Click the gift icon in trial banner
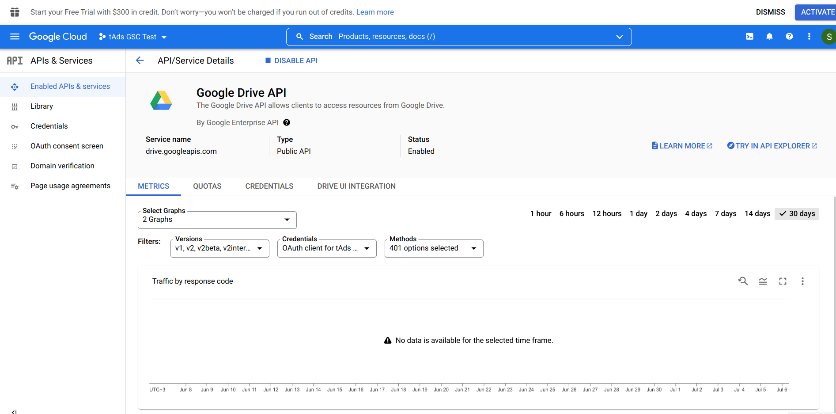 15,12
